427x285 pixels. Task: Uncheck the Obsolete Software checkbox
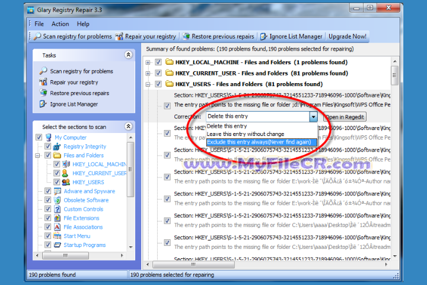coord(48,200)
